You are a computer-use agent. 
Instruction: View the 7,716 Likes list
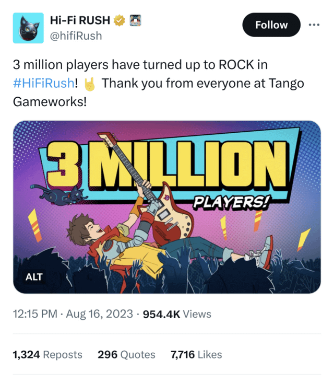click(x=196, y=355)
